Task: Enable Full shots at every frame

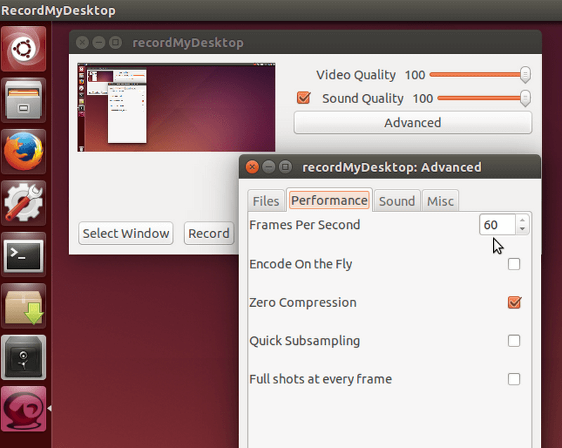Action: click(514, 379)
